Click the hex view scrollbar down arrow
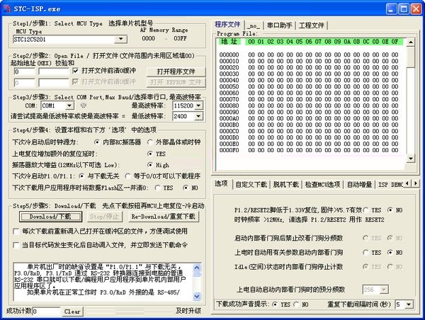This screenshot has height=320, width=425. 411,159
